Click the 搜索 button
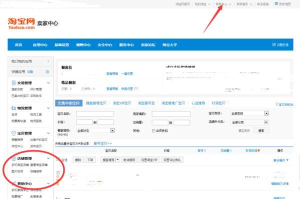This screenshot has width=300, height=199. tap(261, 130)
